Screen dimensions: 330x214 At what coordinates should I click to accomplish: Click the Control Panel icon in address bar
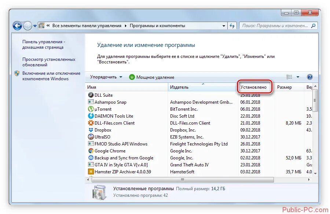(42, 26)
